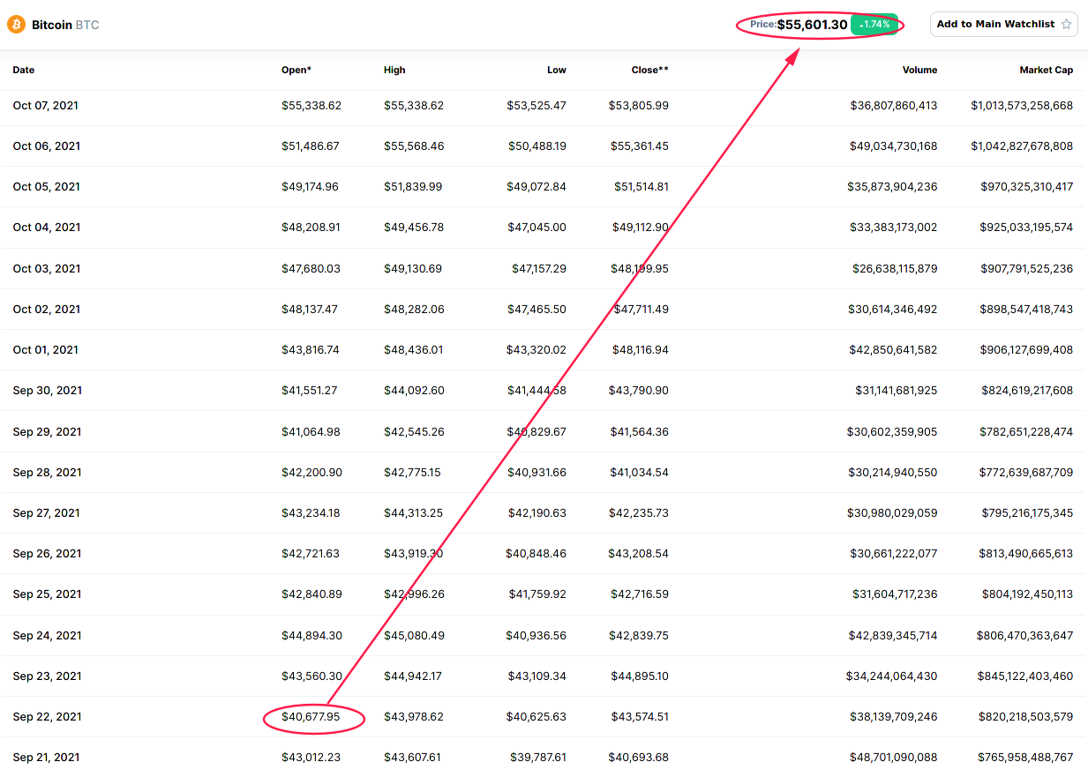
Task: Click the market cap $845,122,403,460
Action: pyautogui.click(x=1025, y=676)
